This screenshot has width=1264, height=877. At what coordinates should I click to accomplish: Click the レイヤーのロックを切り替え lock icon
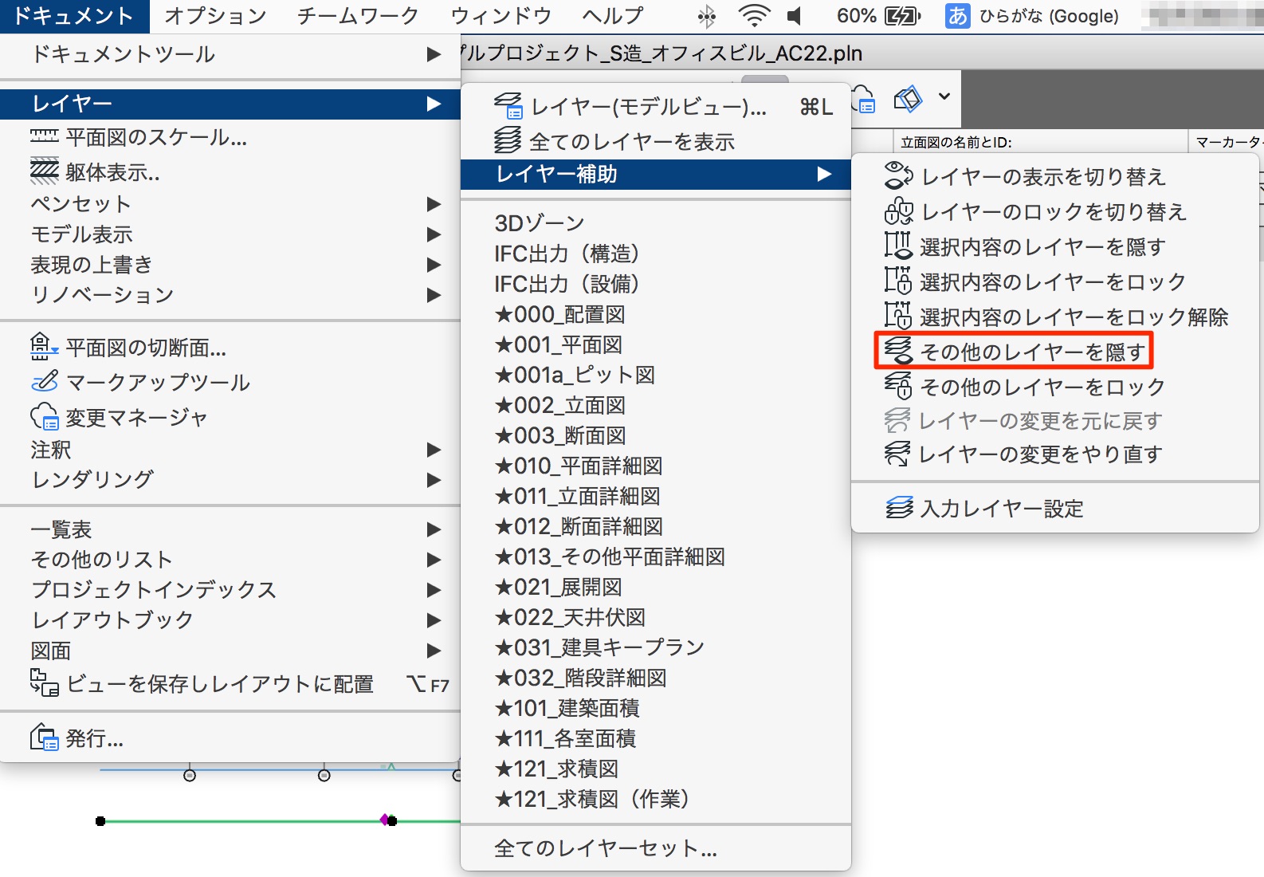pos(898,211)
